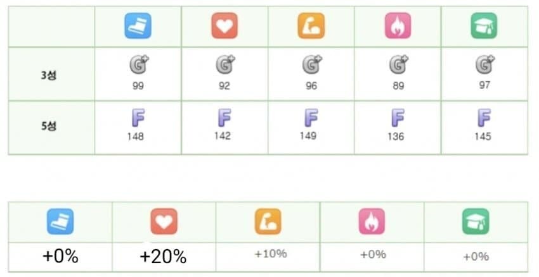Select the 3성 row header
This screenshot has width=539, height=277.
click(48, 73)
